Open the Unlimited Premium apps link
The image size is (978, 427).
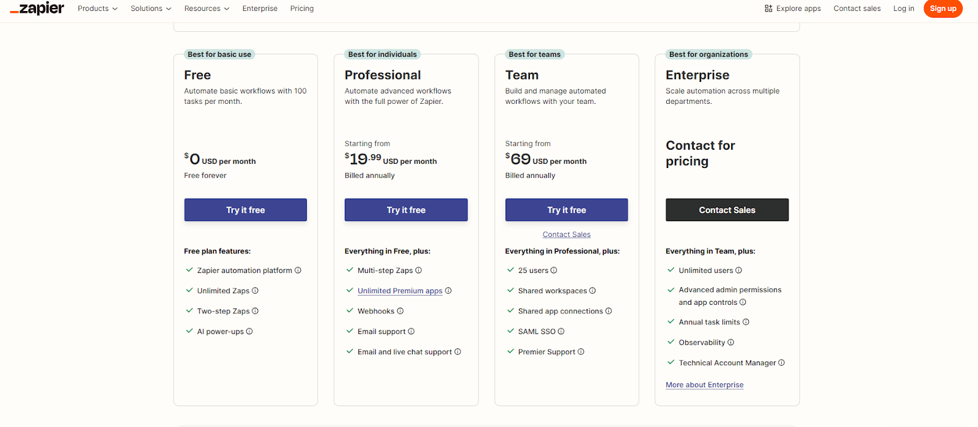click(x=400, y=291)
